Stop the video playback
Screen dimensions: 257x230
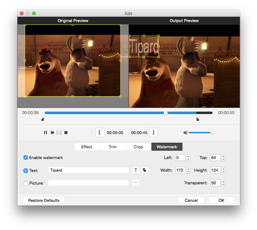tap(66, 132)
